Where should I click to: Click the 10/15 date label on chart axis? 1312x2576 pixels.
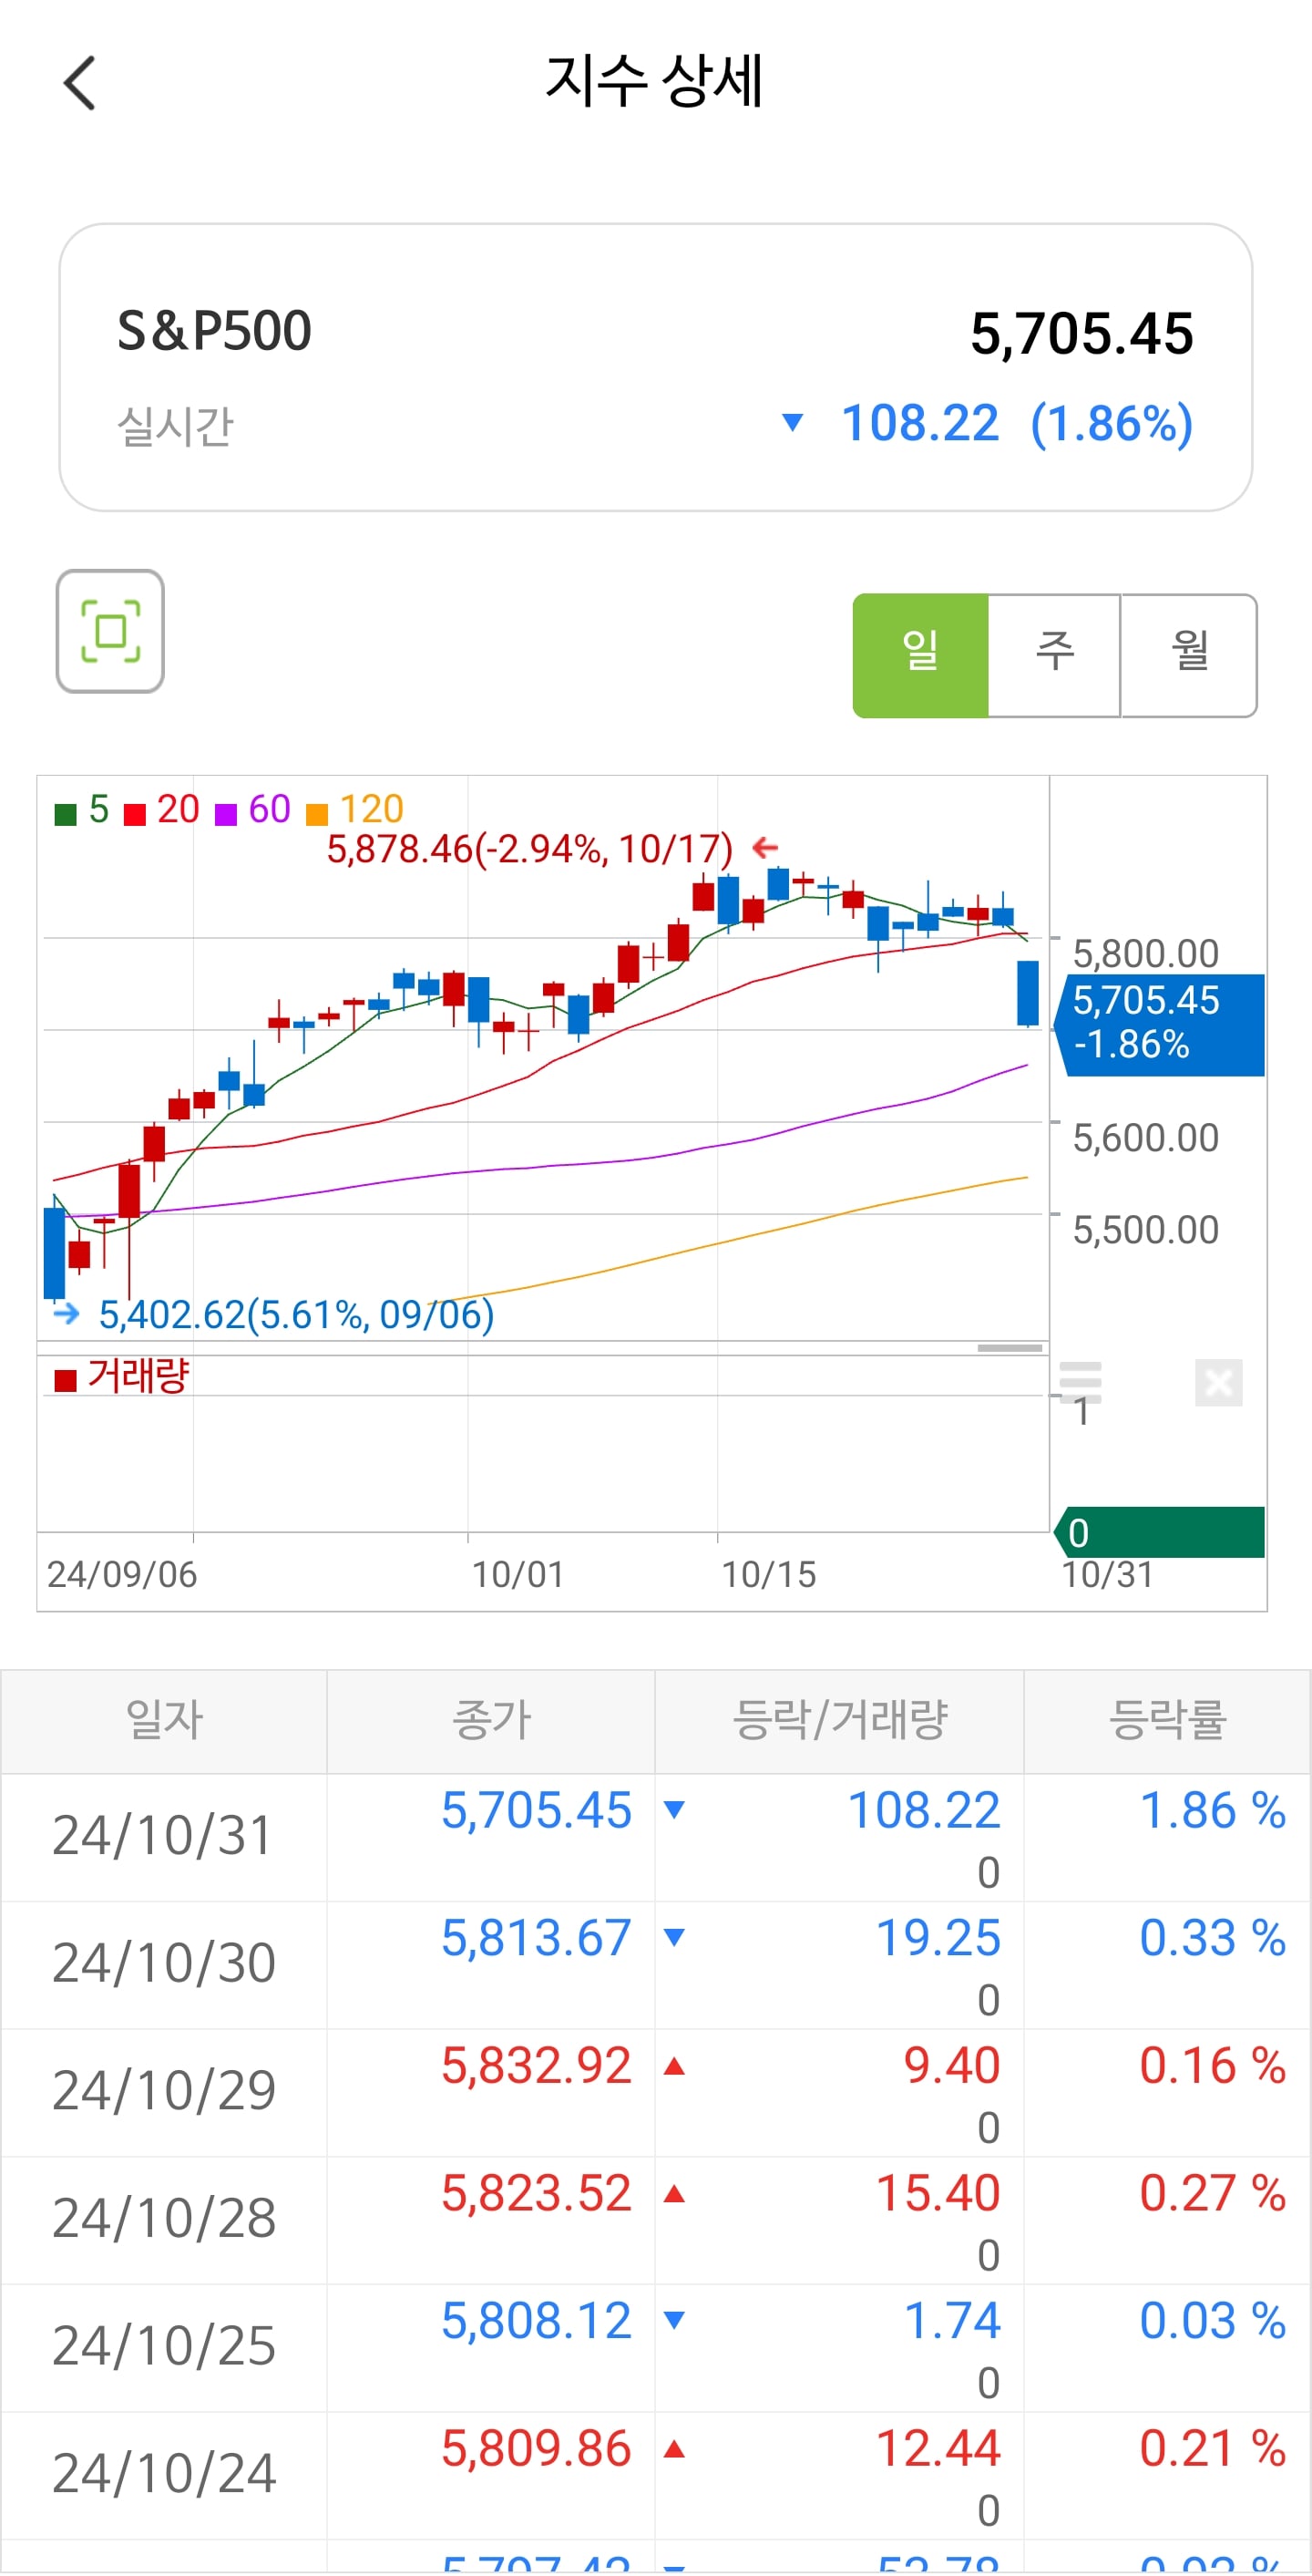tap(768, 1575)
